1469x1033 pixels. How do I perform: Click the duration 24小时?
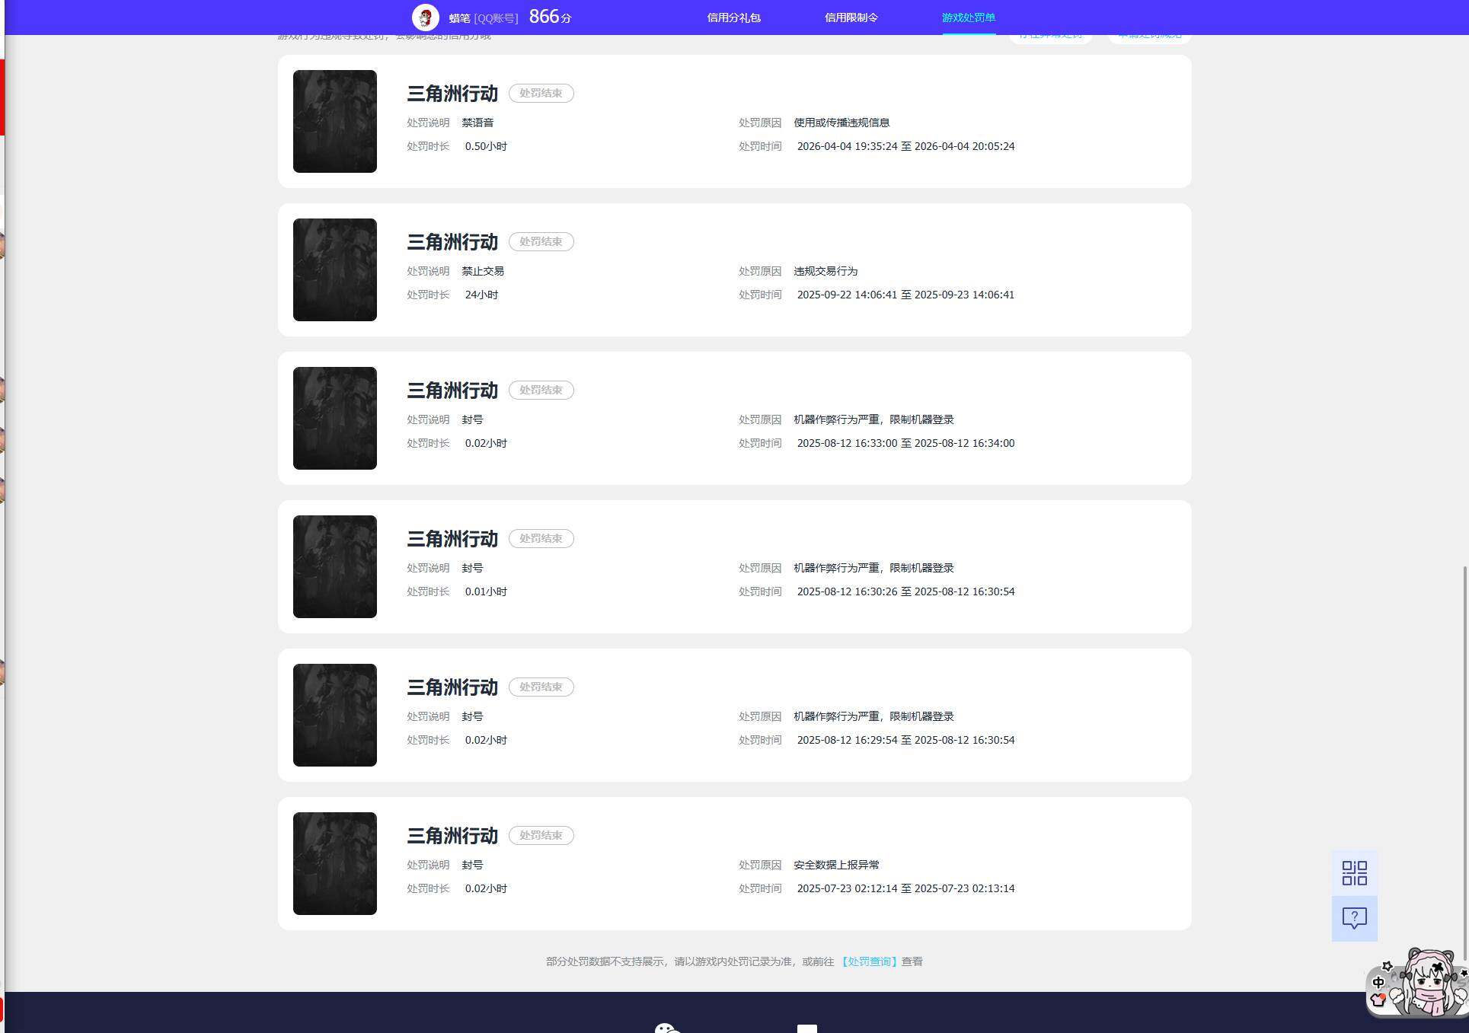[x=481, y=295]
